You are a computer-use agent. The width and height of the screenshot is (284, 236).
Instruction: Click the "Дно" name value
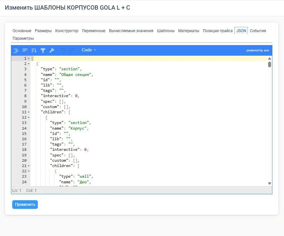coord(83,182)
